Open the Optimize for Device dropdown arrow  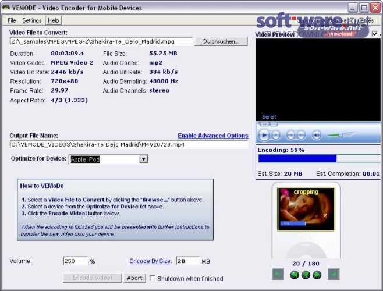point(144,159)
